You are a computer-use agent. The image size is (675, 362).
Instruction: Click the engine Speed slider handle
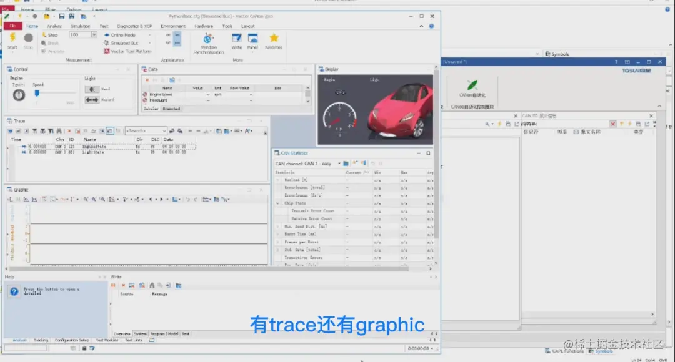coord(37,93)
